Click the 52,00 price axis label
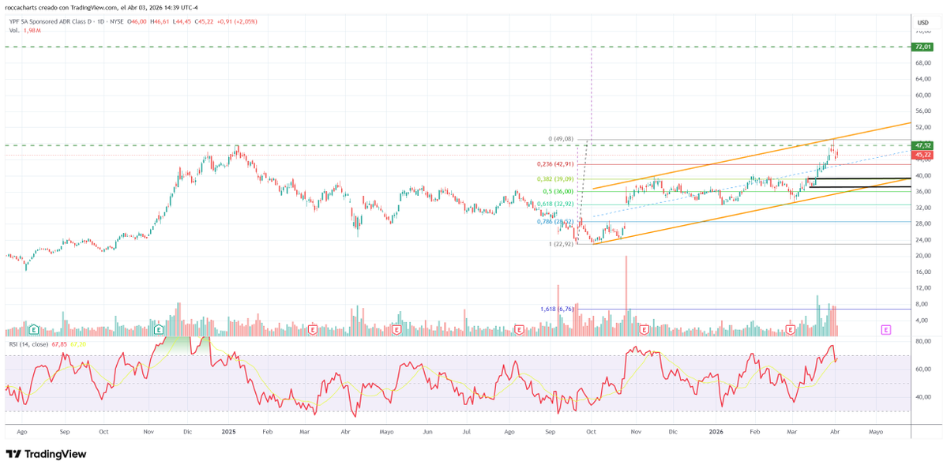947x469 pixels. tap(923, 127)
